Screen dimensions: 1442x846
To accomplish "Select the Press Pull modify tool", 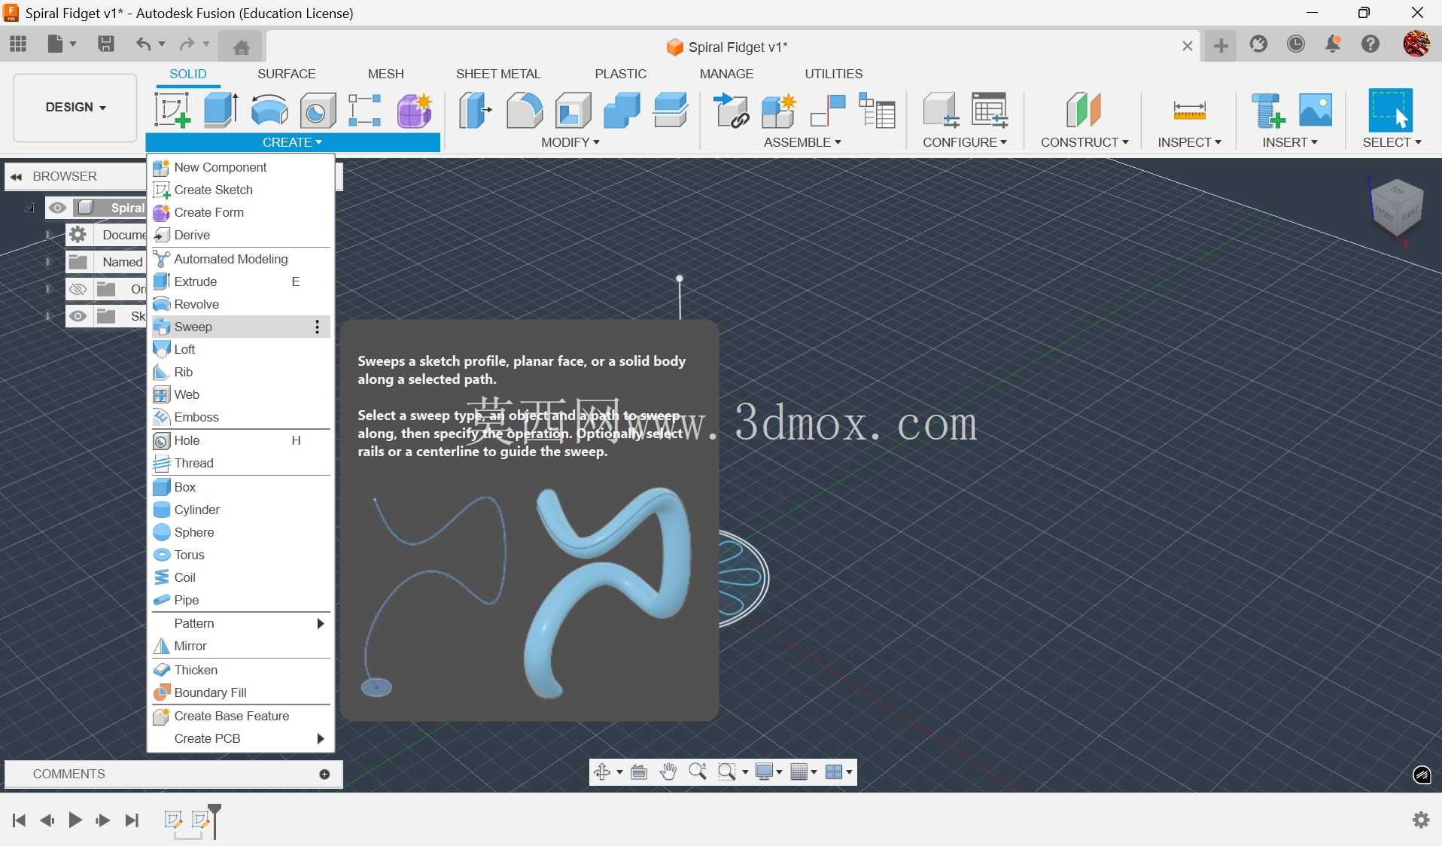I will coord(476,110).
